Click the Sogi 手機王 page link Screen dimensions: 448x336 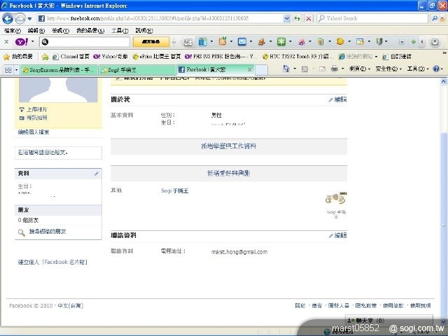click(x=175, y=191)
